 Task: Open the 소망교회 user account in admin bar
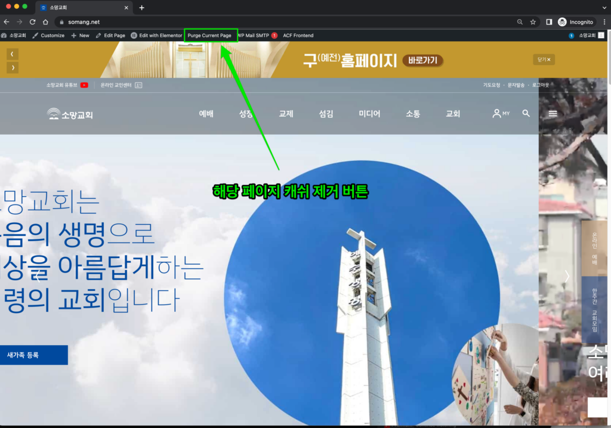(x=591, y=35)
